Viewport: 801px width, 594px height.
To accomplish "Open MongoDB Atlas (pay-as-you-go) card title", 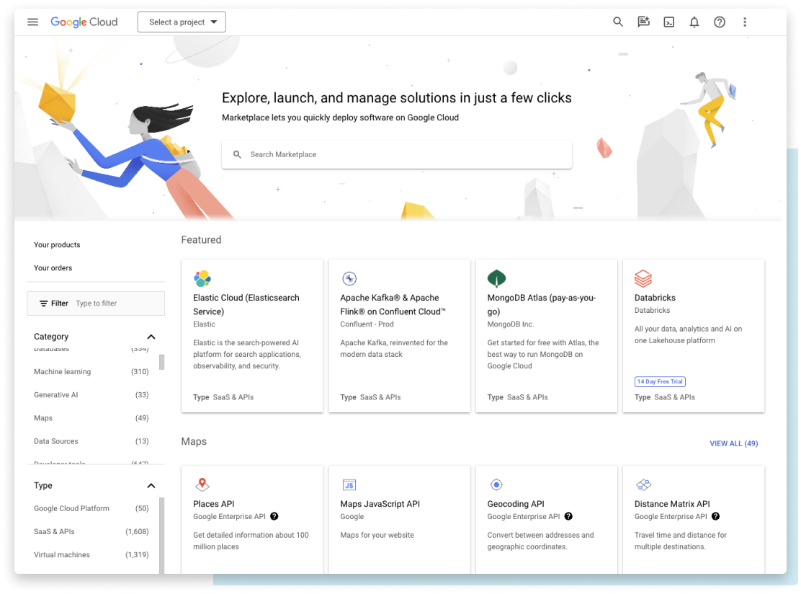I will coord(542,305).
